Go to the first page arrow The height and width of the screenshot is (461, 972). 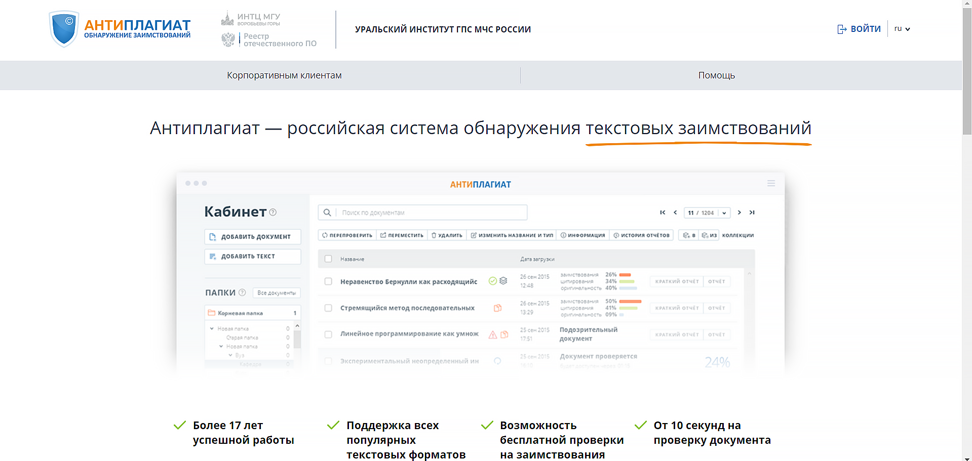coord(663,213)
